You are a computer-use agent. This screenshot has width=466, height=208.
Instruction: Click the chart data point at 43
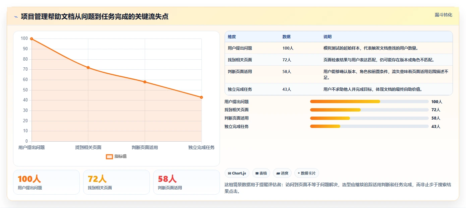click(201, 97)
